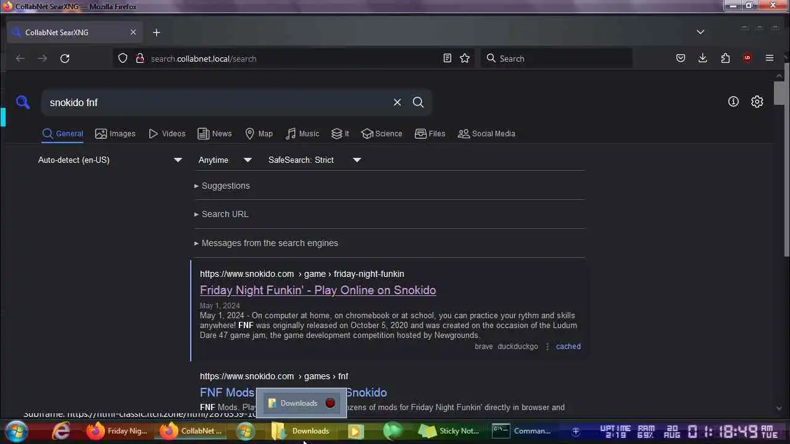Switch to the News category
This screenshot has height=444, width=790.
click(x=215, y=134)
